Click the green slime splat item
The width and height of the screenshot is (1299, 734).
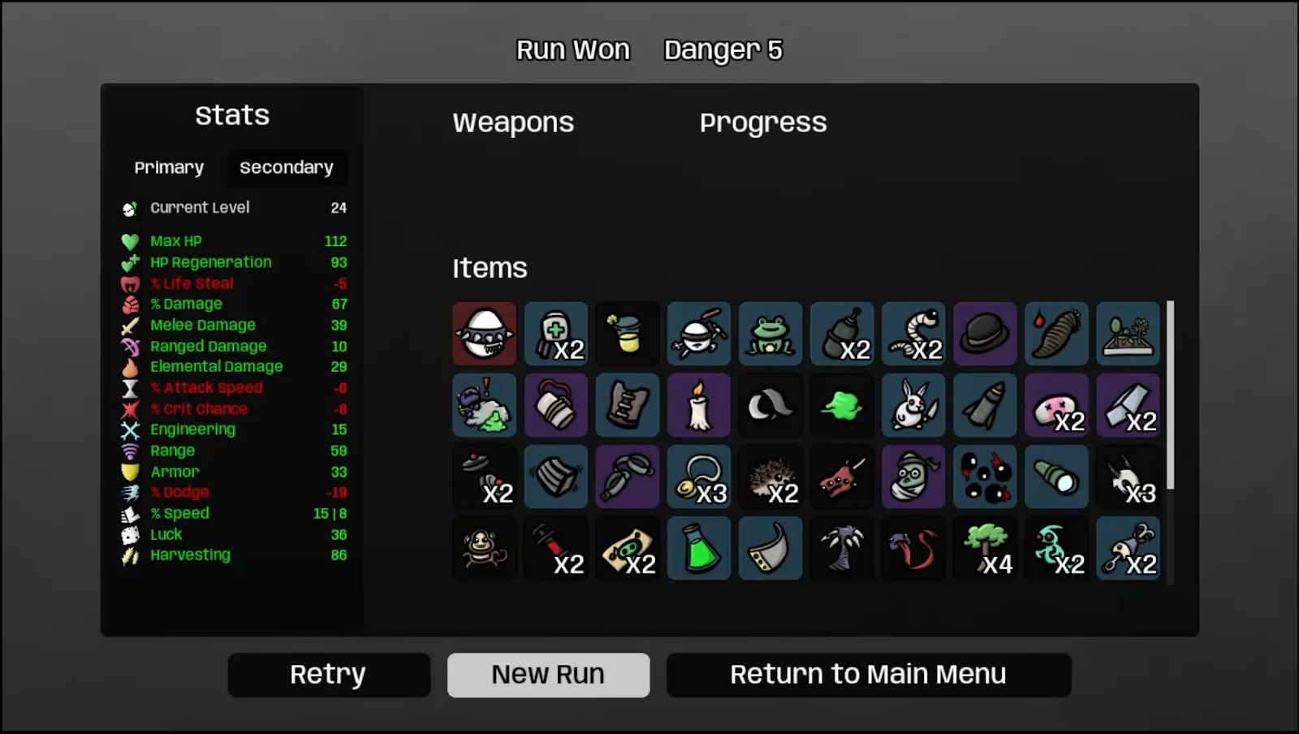pos(842,405)
